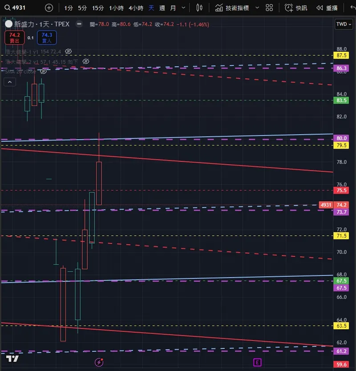Click the lightning event marker icon
The image size is (356, 371).
coord(99,362)
